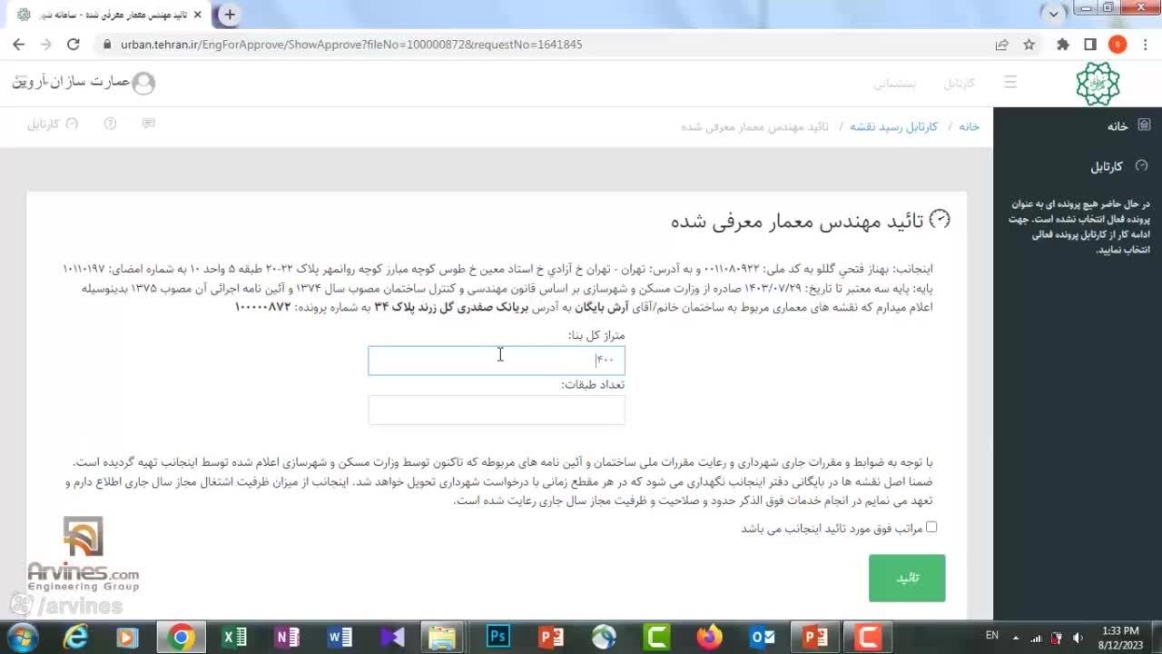
Task: Bookmark this page with star icon
Action: (1029, 45)
